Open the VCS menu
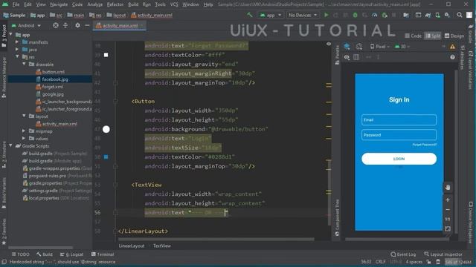Screen dimensions: 476x267 (x=174, y=4)
